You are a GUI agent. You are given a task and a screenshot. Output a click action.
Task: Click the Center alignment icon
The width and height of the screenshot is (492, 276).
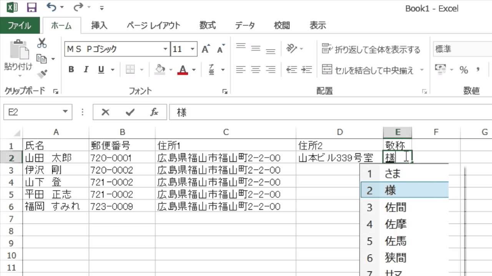pos(256,70)
